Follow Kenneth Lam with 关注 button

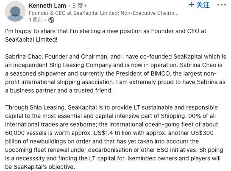point(199,5)
